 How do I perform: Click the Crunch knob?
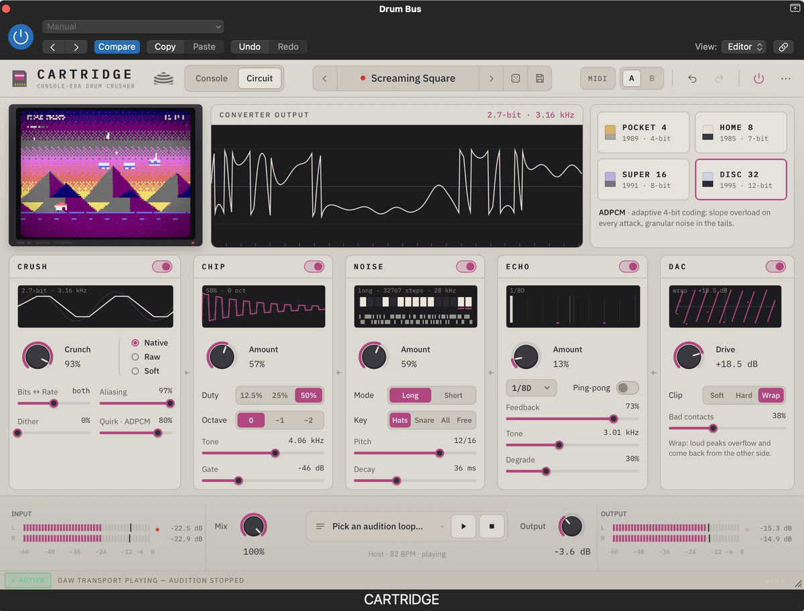pyautogui.click(x=38, y=356)
